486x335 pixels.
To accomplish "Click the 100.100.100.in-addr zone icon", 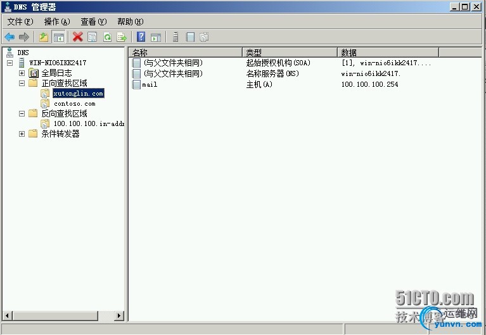I will [x=45, y=123].
